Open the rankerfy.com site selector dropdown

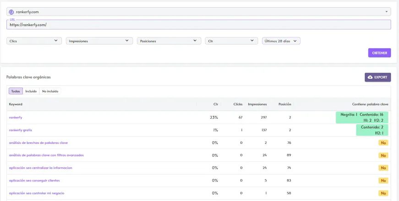(x=198, y=12)
